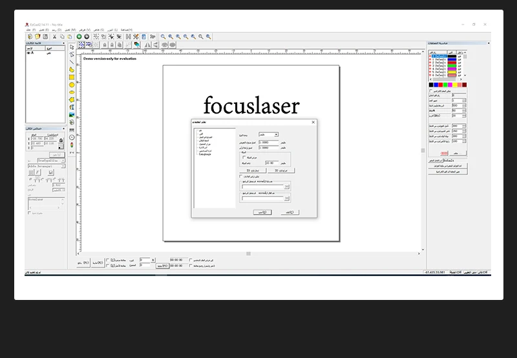Viewport: 517px width, 358px height.
Task: Select the yellow Polygon tool
Action: [72, 100]
